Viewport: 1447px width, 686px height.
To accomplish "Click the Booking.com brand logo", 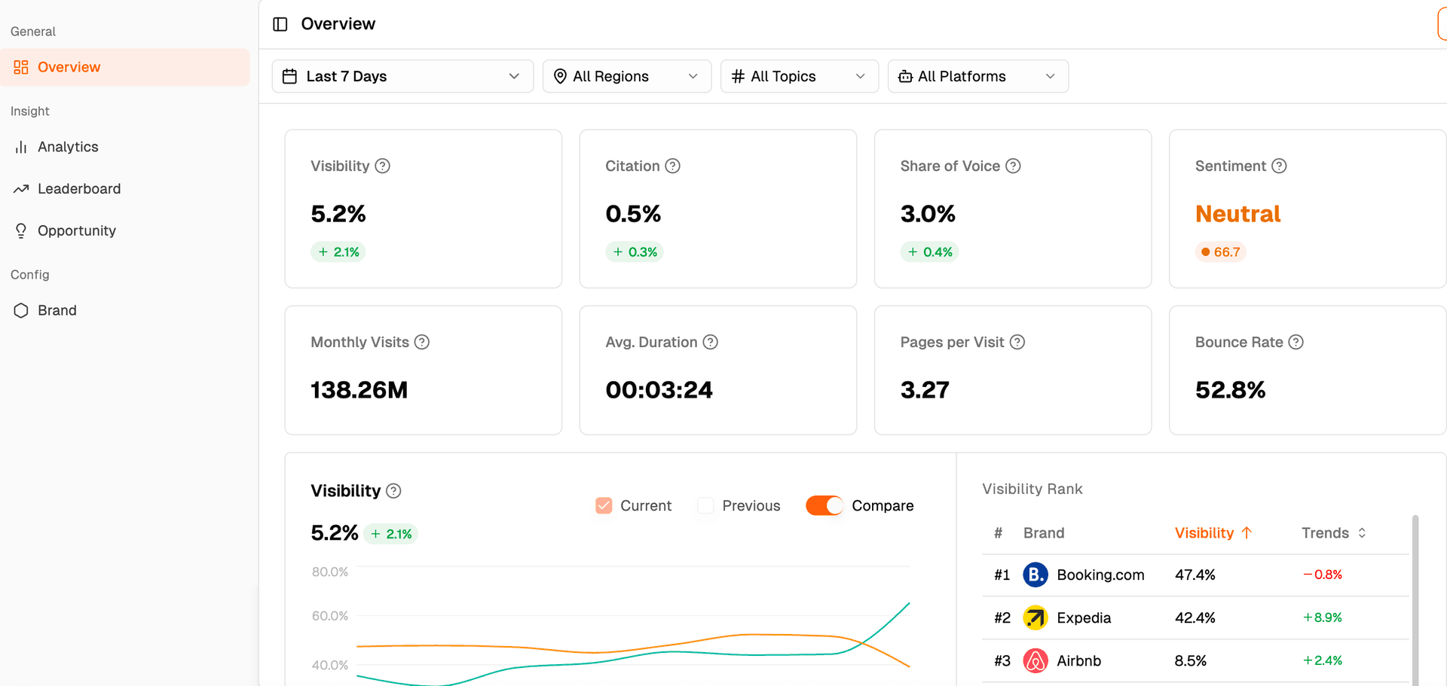I will (1036, 575).
